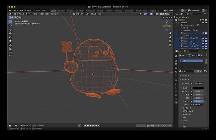Select the Rotate tool
Viewport: 216px width, 140px height.
click(10, 33)
